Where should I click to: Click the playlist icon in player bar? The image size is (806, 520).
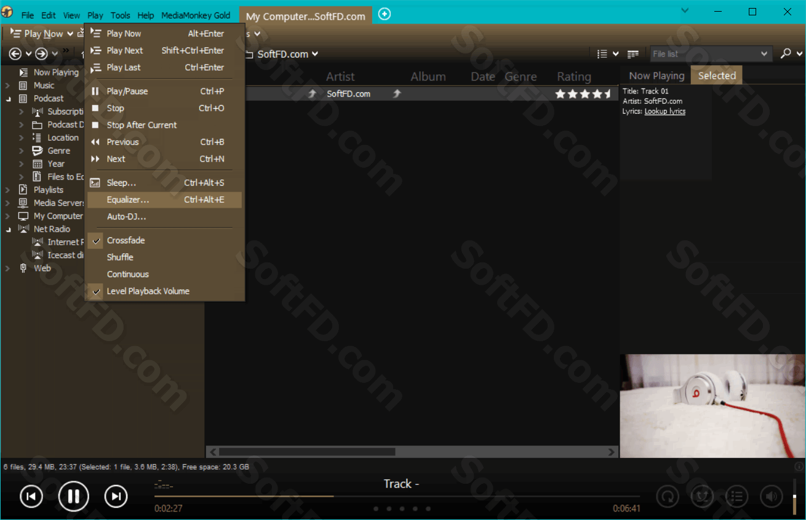(x=736, y=495)
